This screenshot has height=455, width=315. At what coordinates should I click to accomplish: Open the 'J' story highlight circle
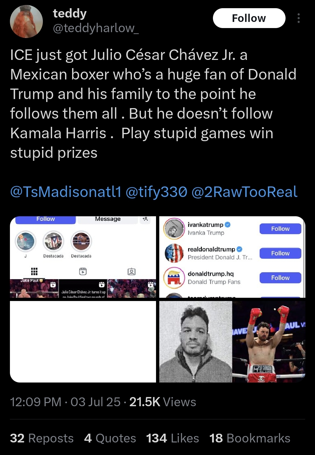tap(25, 241)
